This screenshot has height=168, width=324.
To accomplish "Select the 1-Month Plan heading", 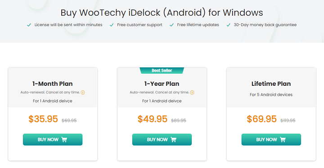I will tap(53, 84).
